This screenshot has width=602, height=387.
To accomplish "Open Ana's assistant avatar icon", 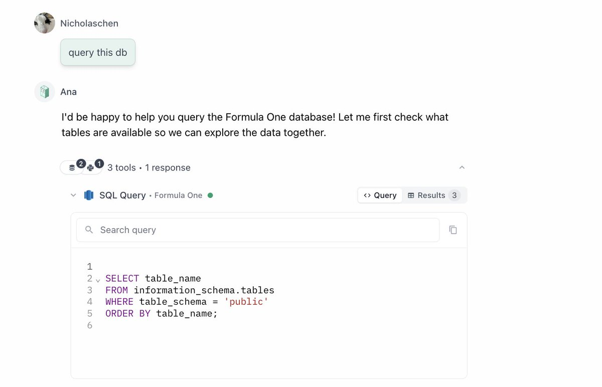I will pos(44,91).
